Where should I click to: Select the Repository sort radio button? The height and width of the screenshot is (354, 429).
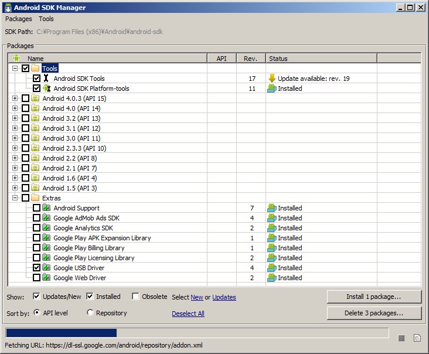[x=90, y=312]
